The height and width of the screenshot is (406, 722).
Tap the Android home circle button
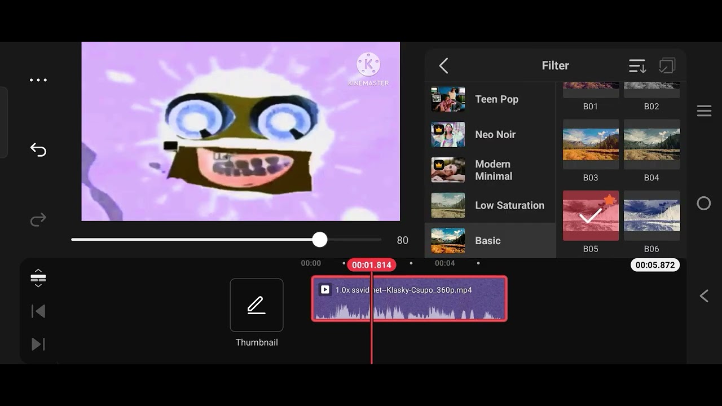coord(704,204)
